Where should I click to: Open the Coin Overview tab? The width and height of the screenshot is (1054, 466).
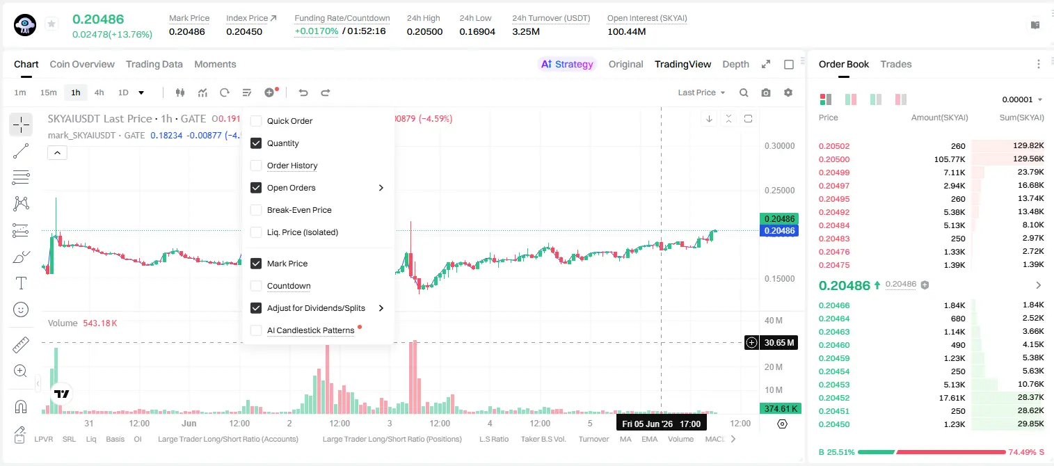(x=82, y=64)
